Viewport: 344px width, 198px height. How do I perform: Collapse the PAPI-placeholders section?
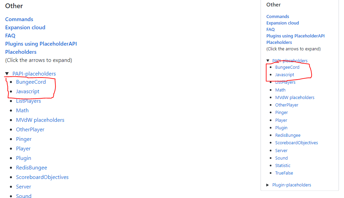click(x=7, y=73)
